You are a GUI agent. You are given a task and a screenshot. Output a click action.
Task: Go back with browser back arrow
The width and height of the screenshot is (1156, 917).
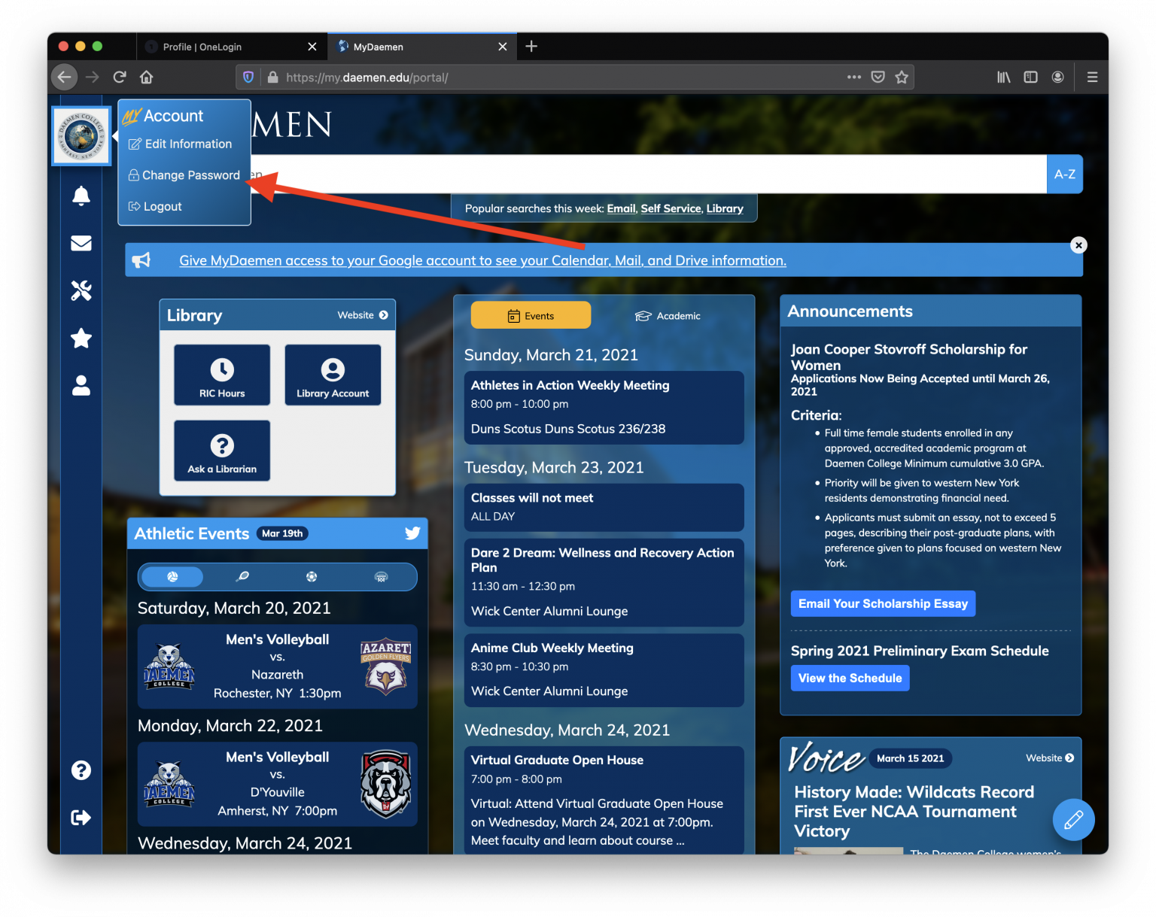click(x=65, y=77)
